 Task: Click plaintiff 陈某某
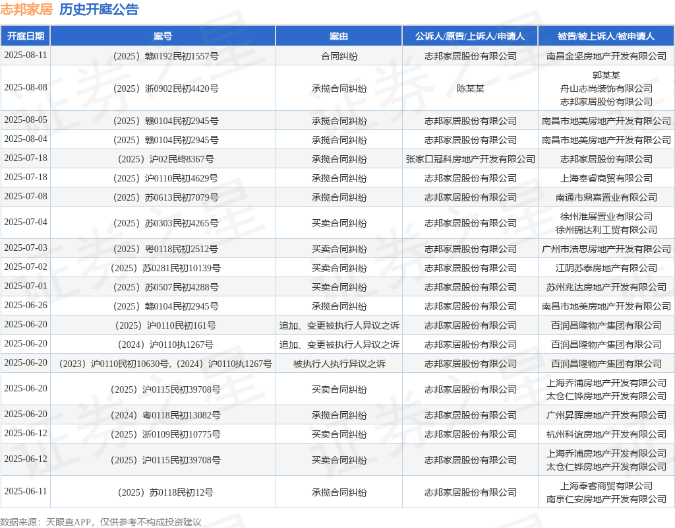(471, 88)
